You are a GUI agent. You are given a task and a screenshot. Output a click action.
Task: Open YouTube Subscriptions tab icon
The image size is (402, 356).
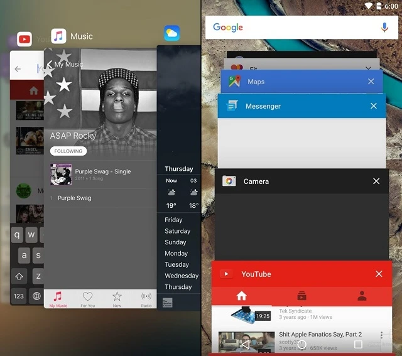(x=301, y=296)
